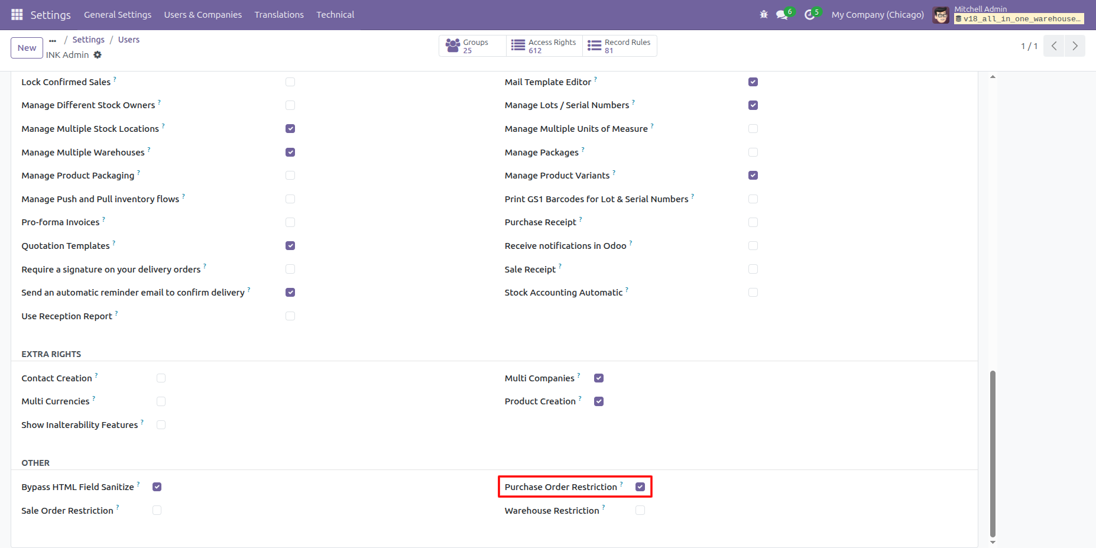
Task: Open the Access Rights stat button
Action: (544, 46)
